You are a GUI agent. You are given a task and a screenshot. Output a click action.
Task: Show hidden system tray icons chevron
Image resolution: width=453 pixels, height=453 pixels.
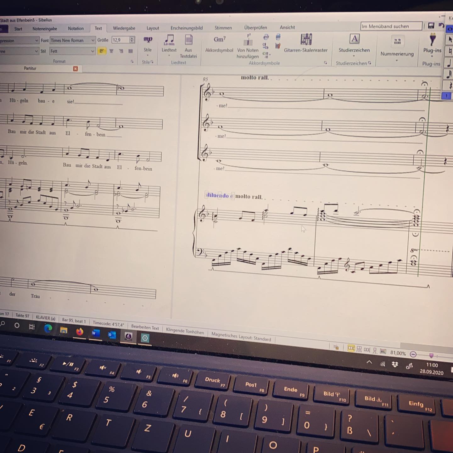tap(369, 362)
